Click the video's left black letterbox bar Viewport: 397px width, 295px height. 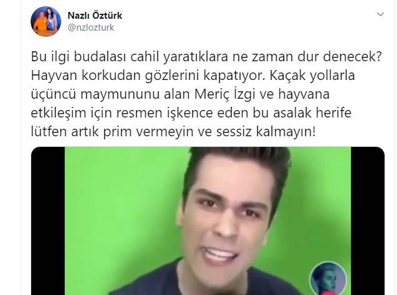(x=48, y=221)
